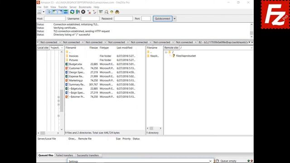Focus the Password input field
The width and height of the screenshot is (290, 163).
click(123, 19)
